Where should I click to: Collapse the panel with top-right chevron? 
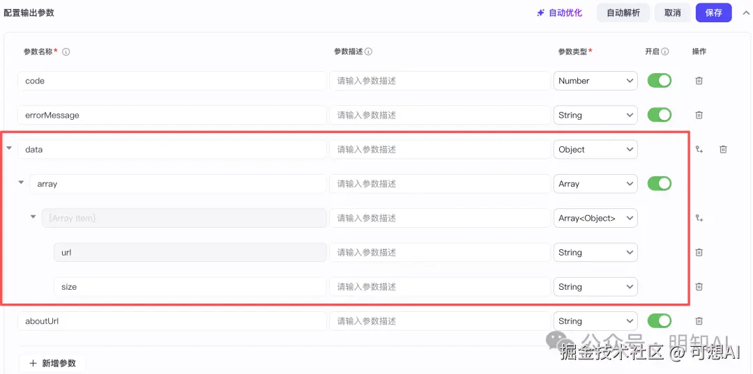tap(745, 13)
